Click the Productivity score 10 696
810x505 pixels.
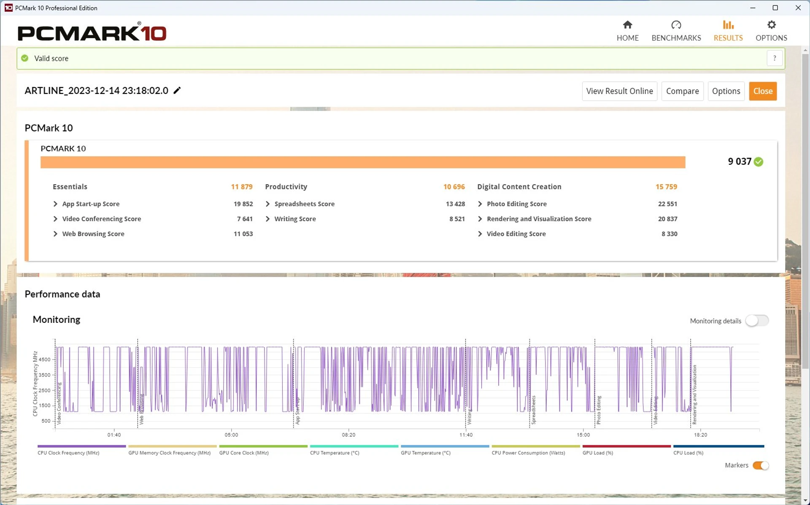pyautogui.click(x=454, y=187)
